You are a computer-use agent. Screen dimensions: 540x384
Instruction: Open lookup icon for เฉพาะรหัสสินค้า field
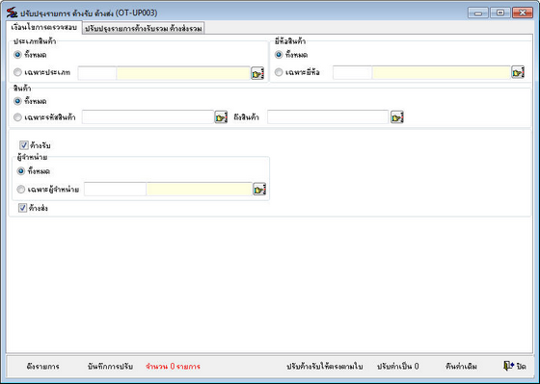click(221, 117)
